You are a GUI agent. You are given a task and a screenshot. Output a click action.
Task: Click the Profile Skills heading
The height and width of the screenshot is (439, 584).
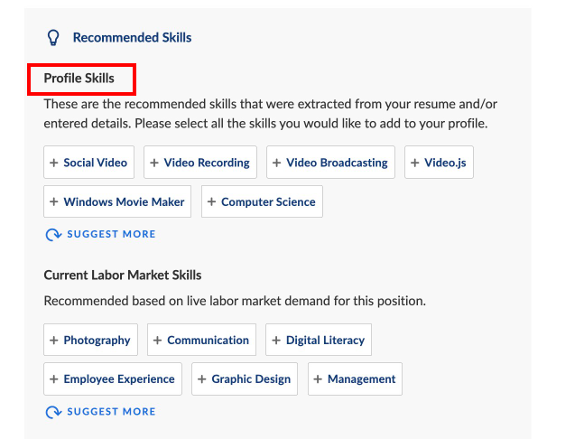coord(79,79)
